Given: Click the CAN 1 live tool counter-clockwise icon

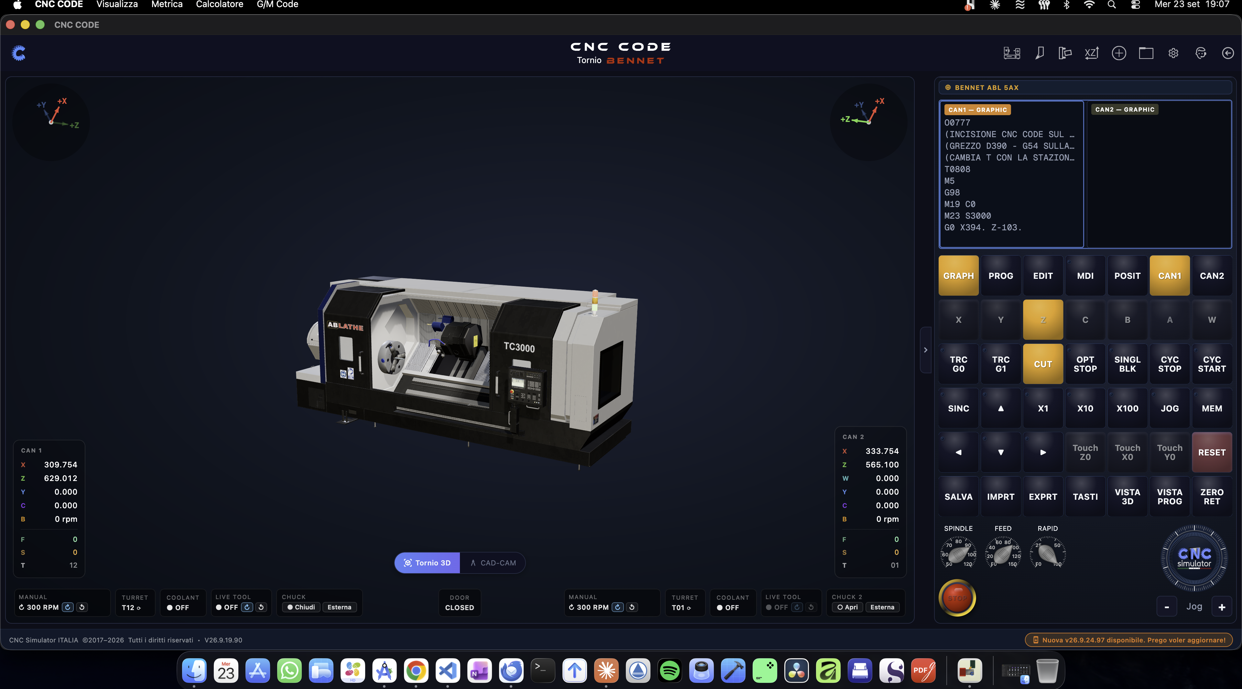Looking at the screenshot, I should (261, 607).
